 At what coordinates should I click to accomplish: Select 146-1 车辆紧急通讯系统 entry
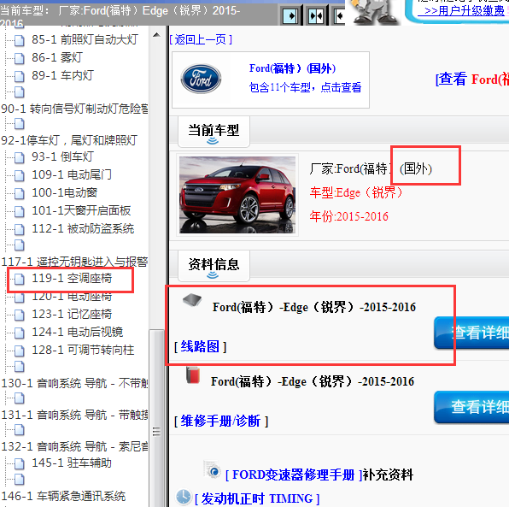(x=63, y=496)
